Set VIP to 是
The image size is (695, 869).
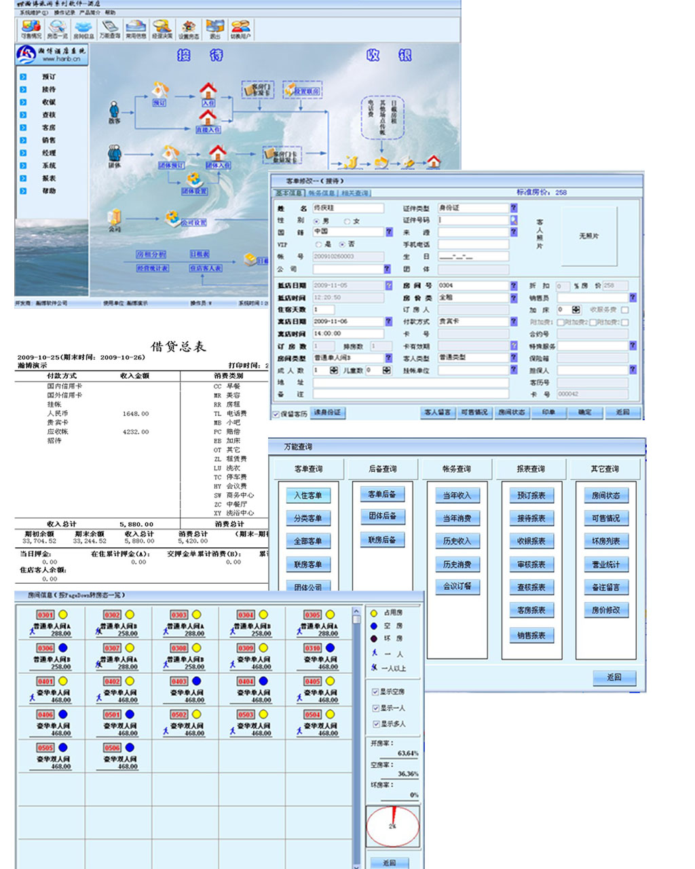[318, 244]
